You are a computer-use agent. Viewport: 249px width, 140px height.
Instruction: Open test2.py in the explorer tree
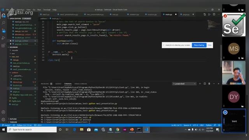15,104
